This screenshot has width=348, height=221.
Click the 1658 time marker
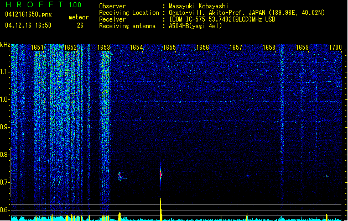coord(269,48)
